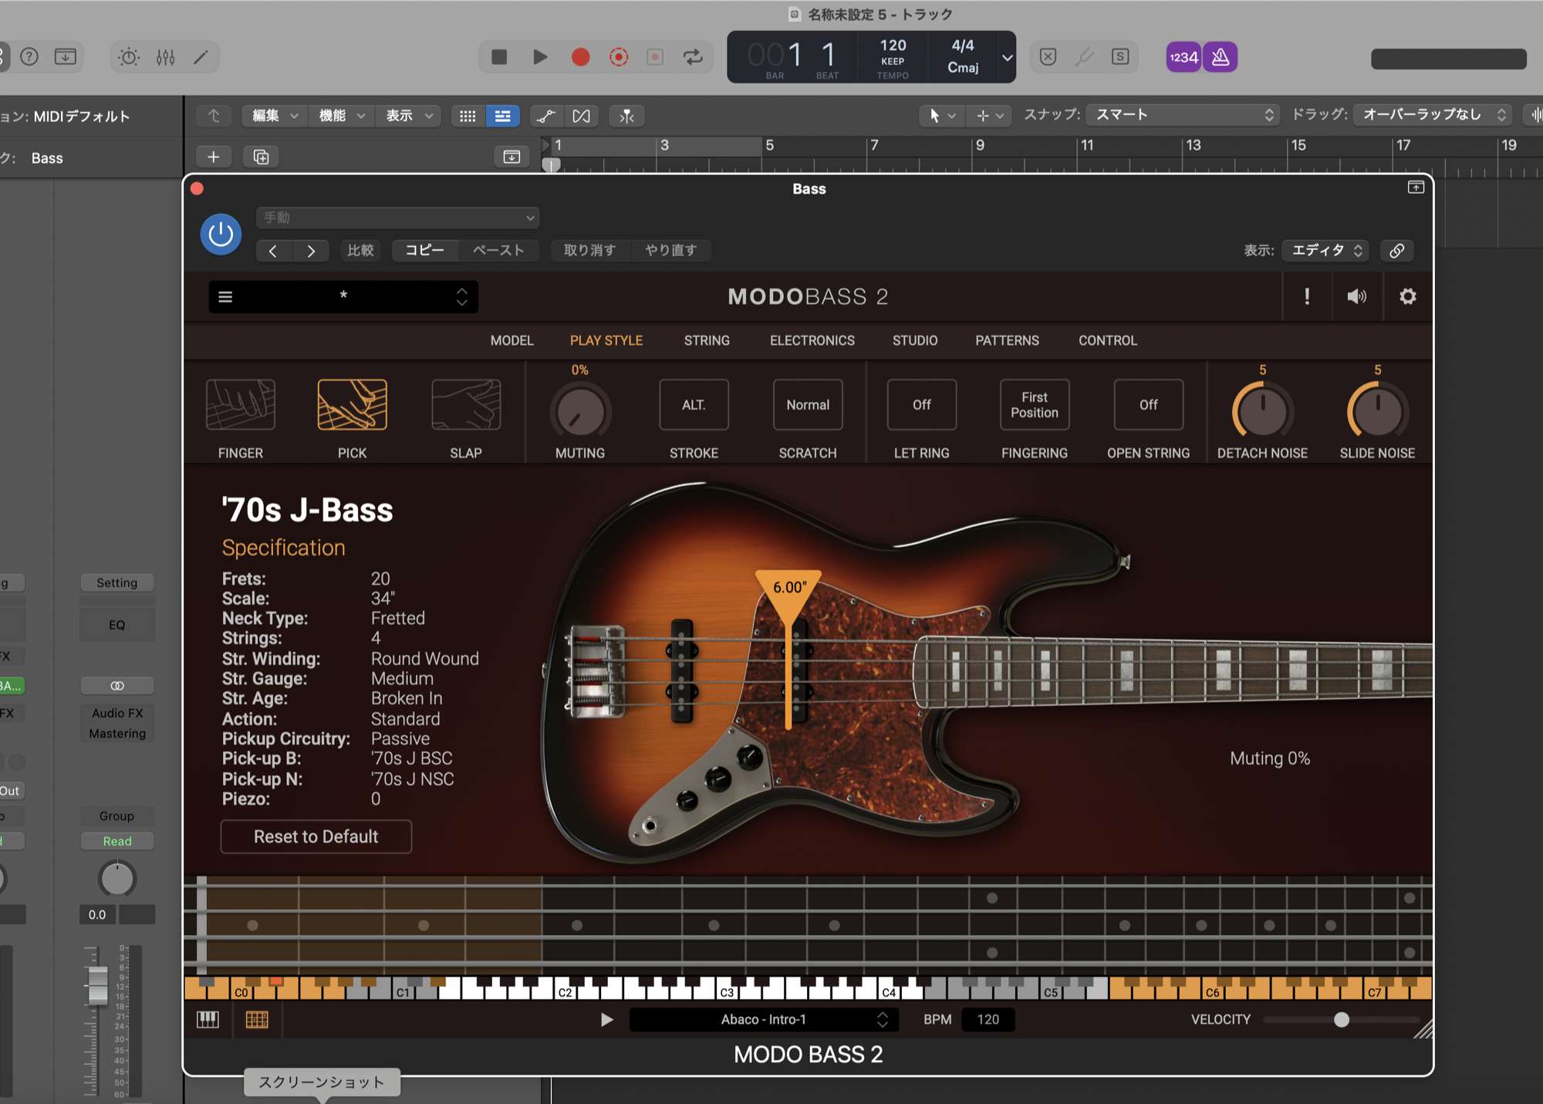Switch to the STRING tab
The height and width of the screenshot is (1104, 1543).
[x=707, y=340]
